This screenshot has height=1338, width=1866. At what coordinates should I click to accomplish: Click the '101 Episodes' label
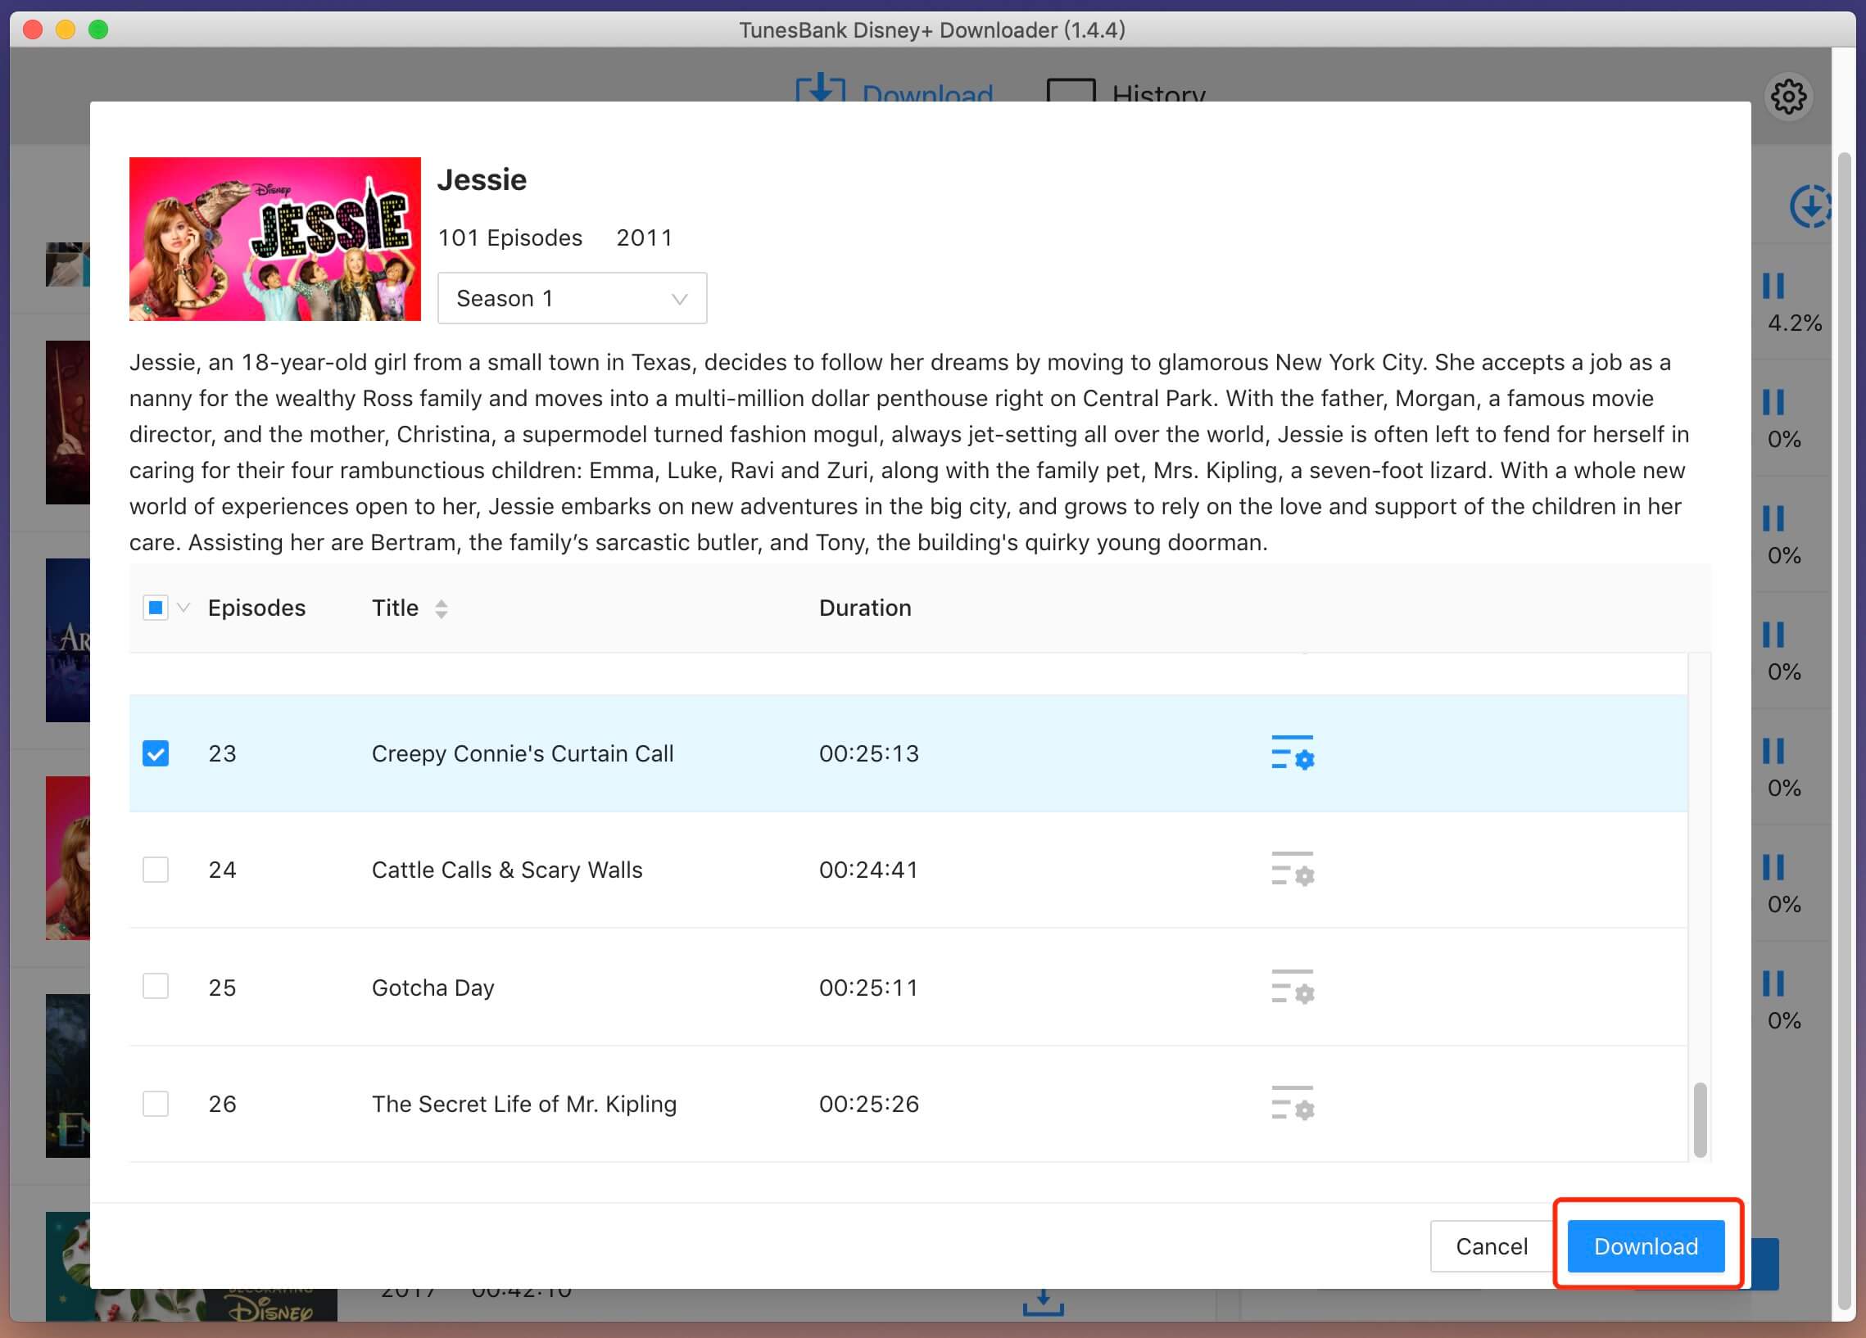[x=510, y=237]
